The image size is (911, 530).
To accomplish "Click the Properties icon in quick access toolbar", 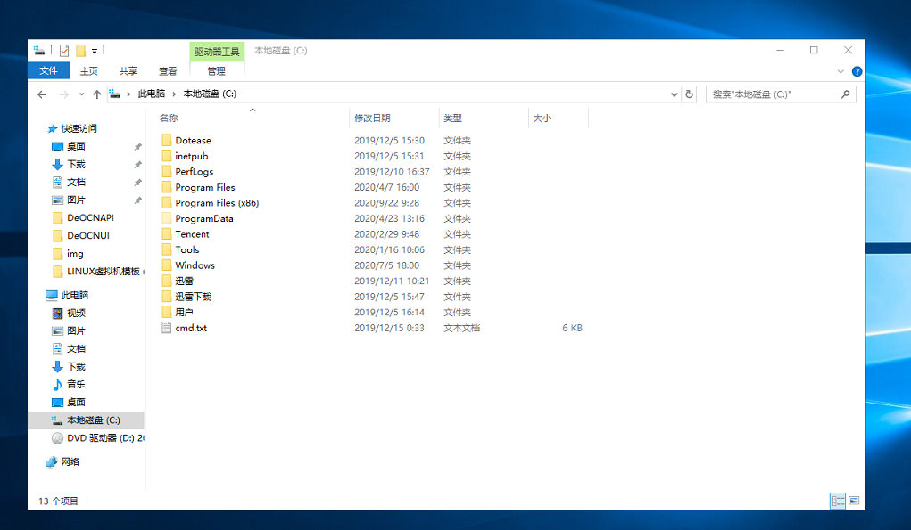I will [64, 51].
